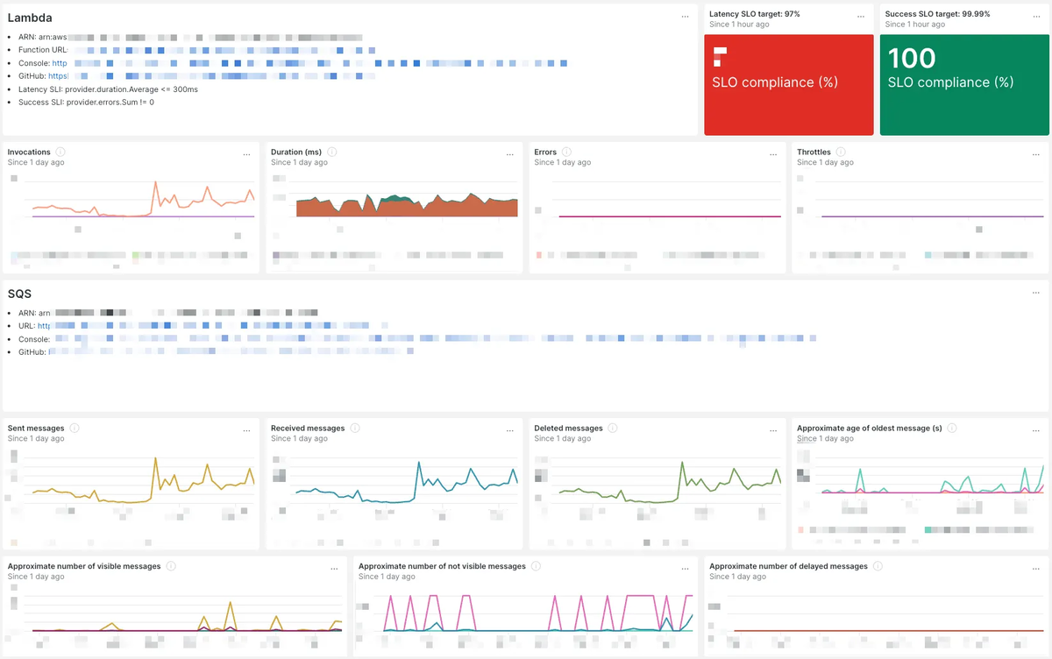Click the legend color swatch in Errors chart
1052x659 pixels.
[538, 254]
